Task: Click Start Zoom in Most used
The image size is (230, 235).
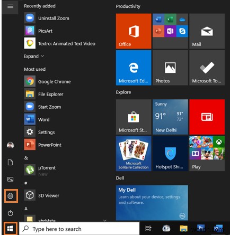Action: [x=42, y=107]
